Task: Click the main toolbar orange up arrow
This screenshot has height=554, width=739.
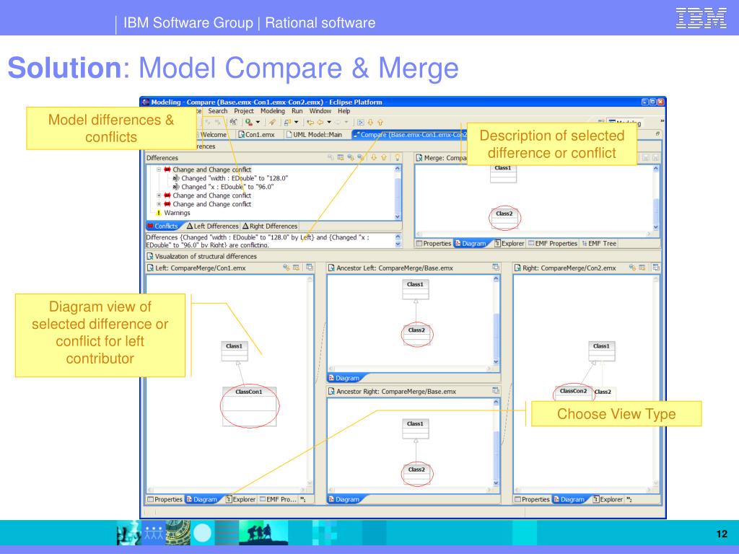Action: click(x=380, y=123)
